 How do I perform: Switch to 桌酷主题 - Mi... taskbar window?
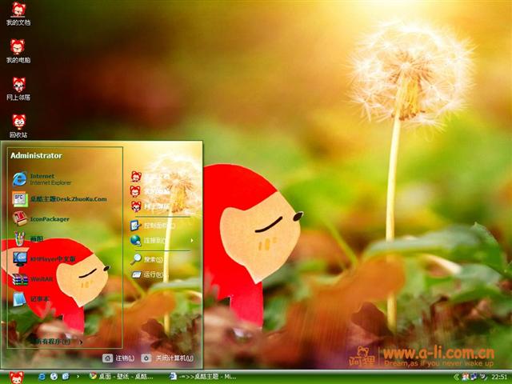pos(202,377)
